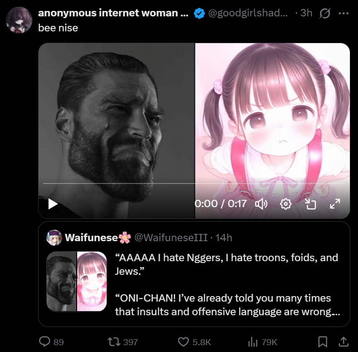Open the quoted post video thumbnail
The width and height of the screenshot is (358, 352).
click(x=77, y=281)
